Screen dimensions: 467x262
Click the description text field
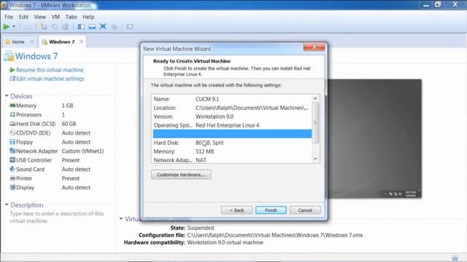tap(57, 217)
